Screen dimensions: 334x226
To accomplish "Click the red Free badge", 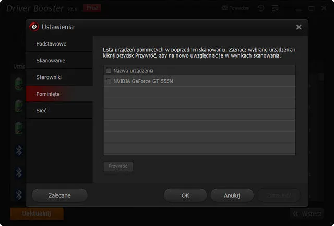I will coord(92,8).
